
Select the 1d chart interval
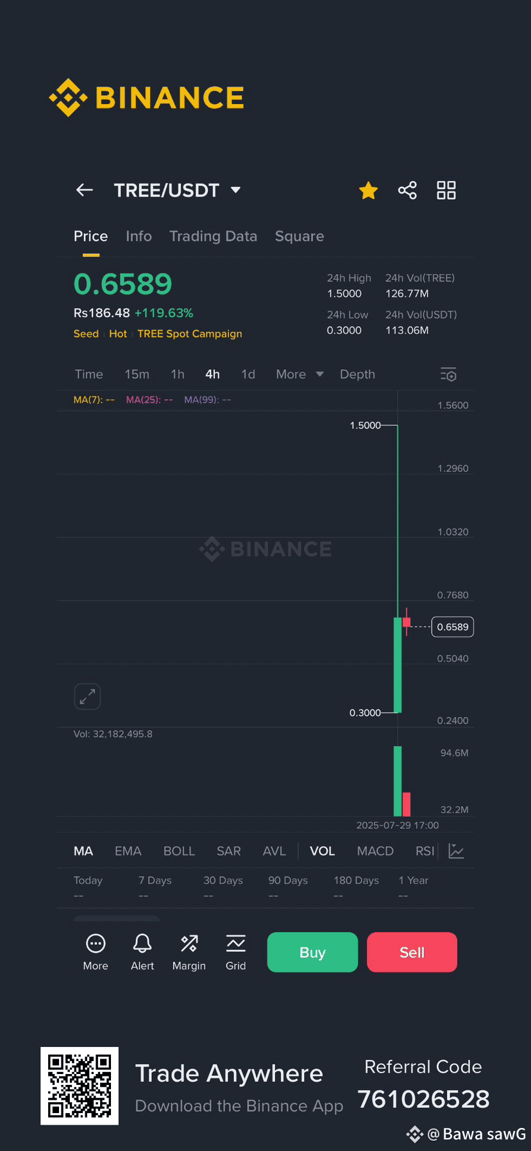coord(248,374)
